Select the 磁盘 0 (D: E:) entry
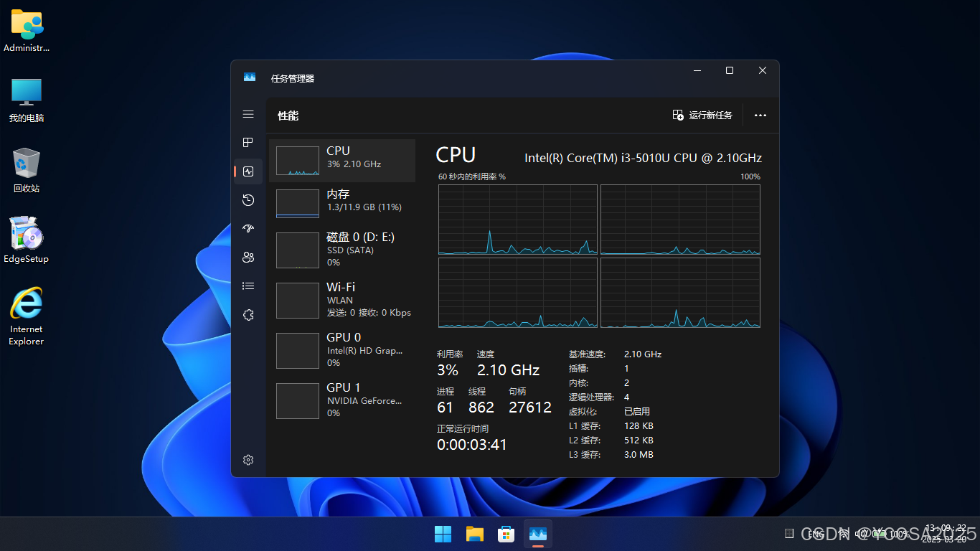980x551 pixels. 342,250
